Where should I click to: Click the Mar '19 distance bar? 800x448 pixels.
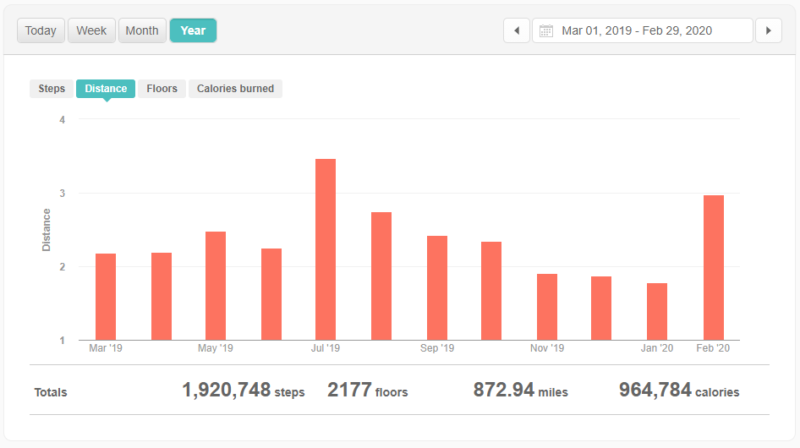[106, 297]
